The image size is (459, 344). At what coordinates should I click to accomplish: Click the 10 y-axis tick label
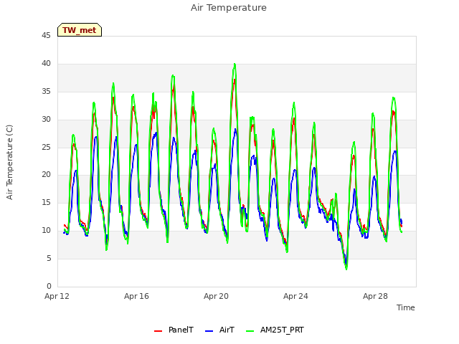[46, 231]
